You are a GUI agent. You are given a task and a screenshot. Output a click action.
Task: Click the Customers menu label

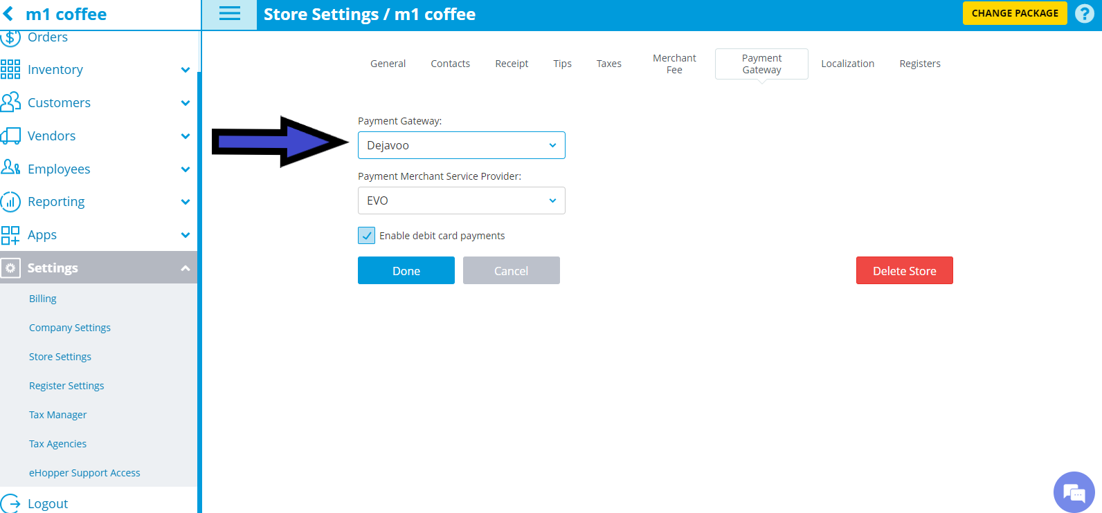(x=59, y=103)
